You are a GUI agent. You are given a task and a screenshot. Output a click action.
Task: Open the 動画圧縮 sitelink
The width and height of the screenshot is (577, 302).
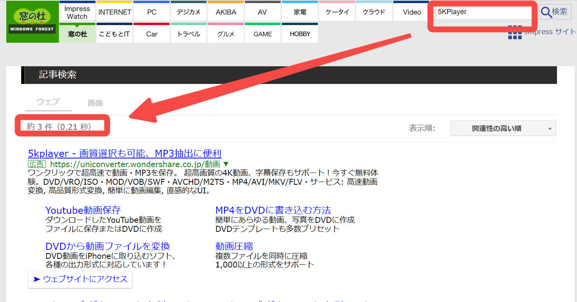(x=234, y=246)
